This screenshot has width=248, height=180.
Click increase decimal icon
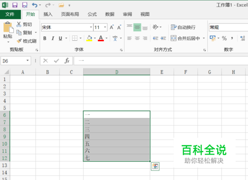243,38
